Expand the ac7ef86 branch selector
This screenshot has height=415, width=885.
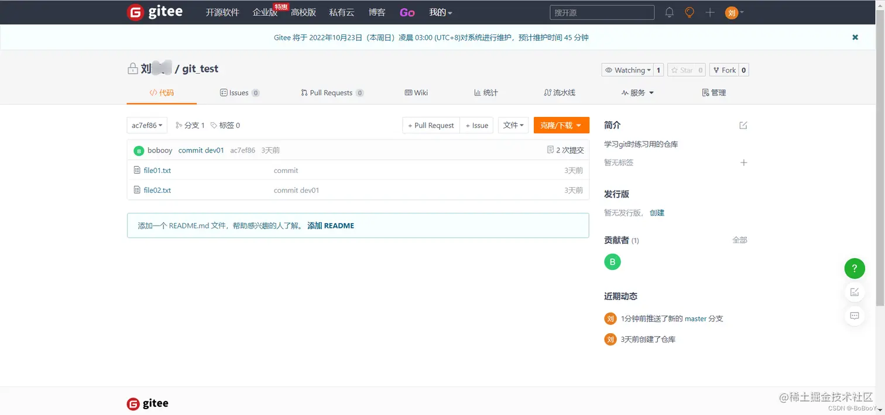(x=147, y=125)
